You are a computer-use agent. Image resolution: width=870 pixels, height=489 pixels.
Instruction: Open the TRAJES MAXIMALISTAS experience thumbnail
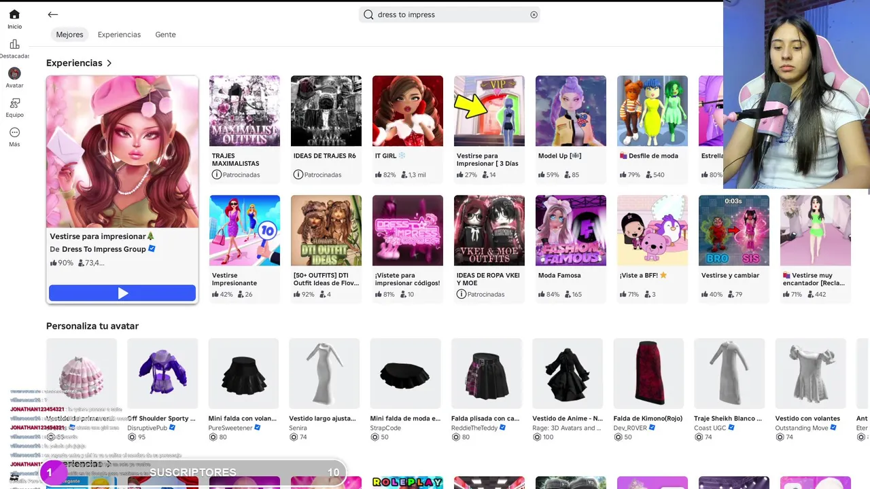pyautogui.click(x=245, y=111)
